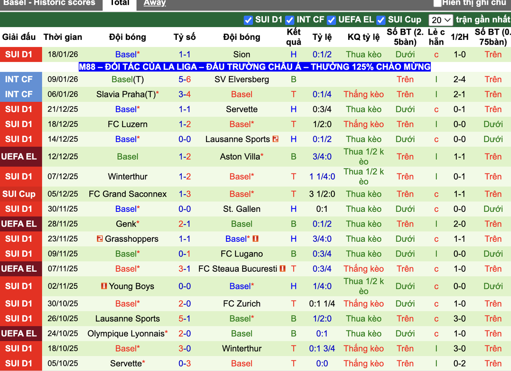Open the FC Luzern team link

click(x=128, y=124)
